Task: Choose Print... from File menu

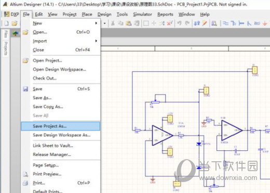Action: click(x=61, y=183)
